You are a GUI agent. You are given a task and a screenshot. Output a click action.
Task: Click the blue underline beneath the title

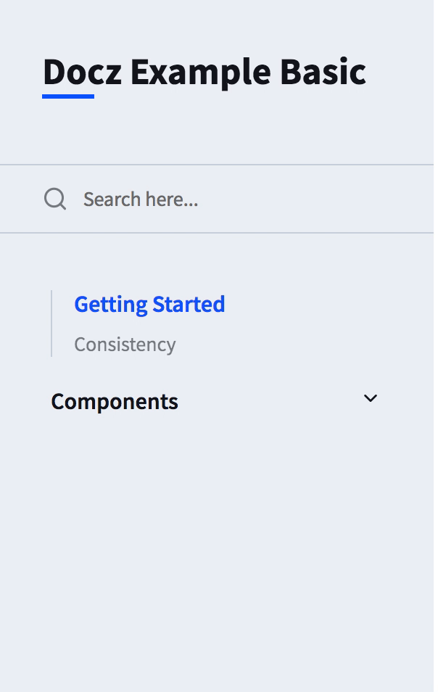68,96
